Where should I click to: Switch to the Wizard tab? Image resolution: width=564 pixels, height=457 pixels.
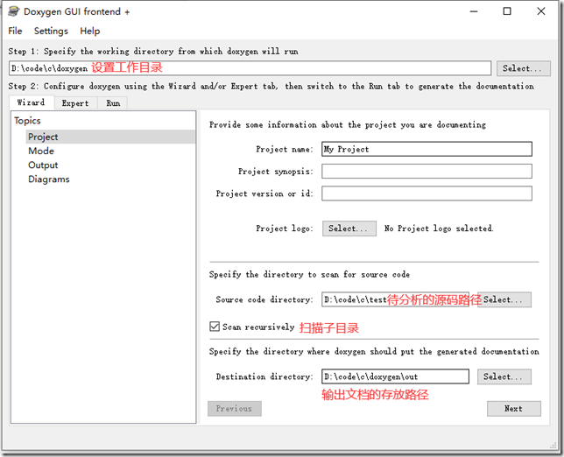point(32,102)
